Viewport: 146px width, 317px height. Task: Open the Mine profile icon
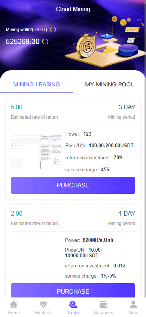click(x=133, y=304)
